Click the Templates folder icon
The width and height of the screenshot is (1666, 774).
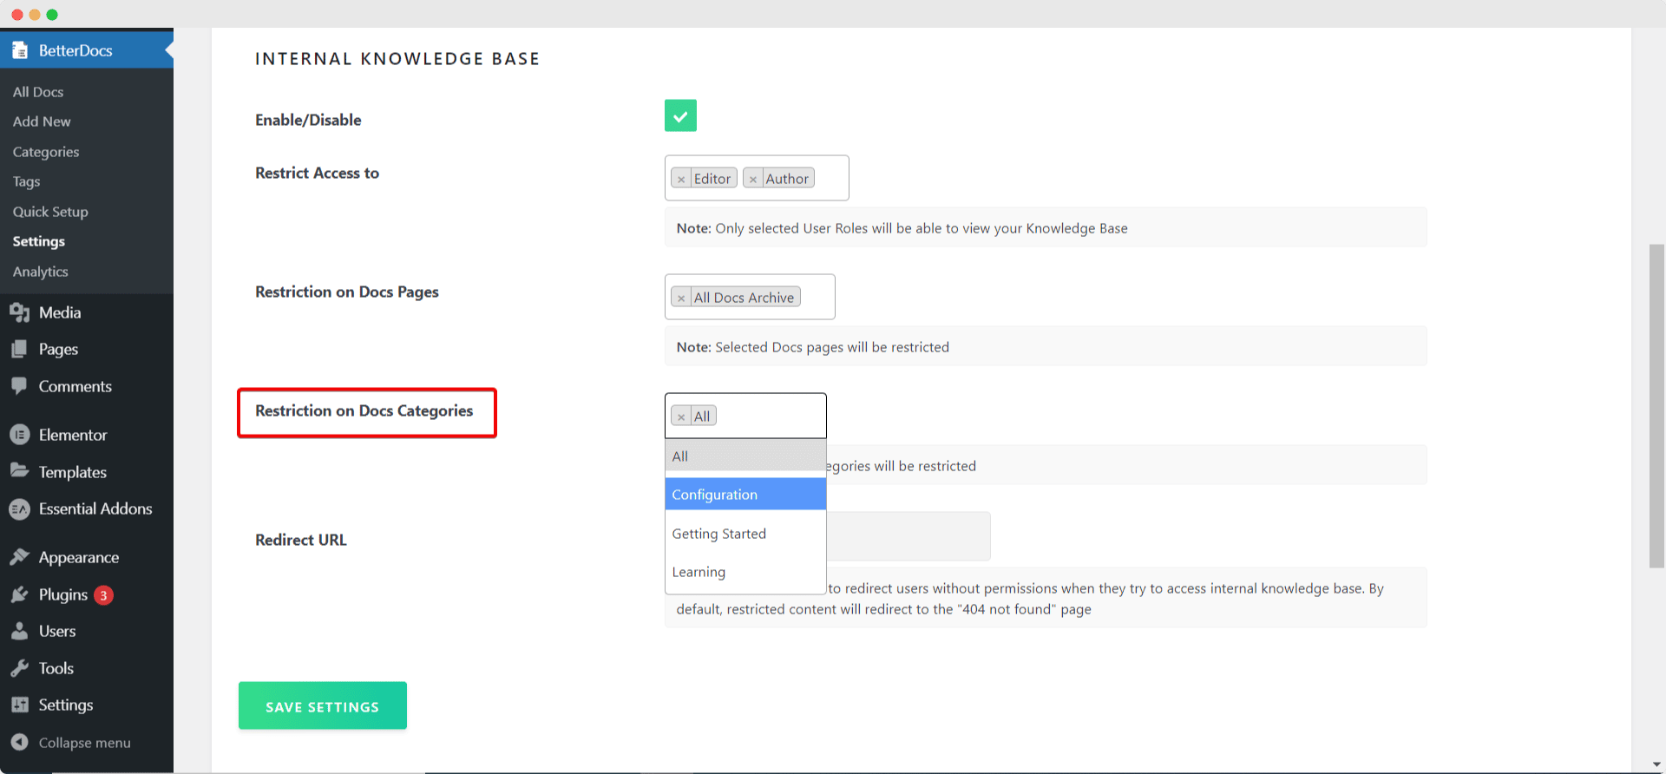click(x=19, y=471)
